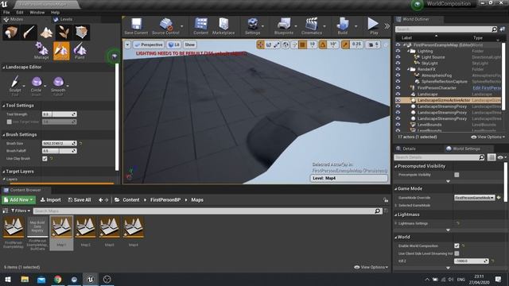Open Settings in toolbar

[252, 26]
